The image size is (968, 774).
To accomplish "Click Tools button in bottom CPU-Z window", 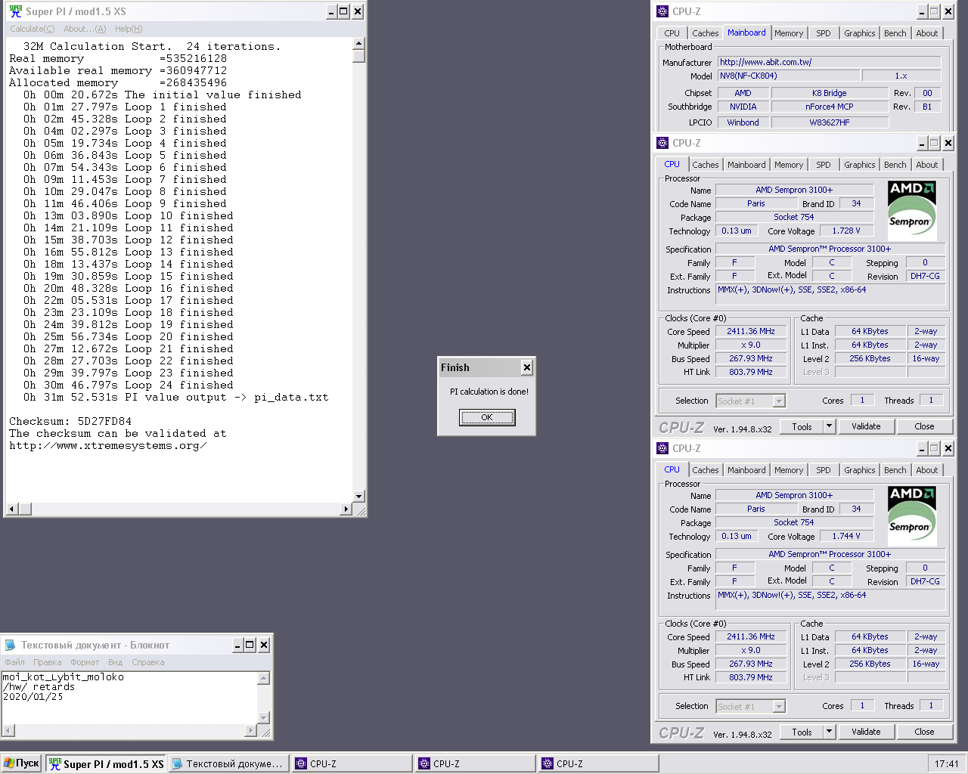I will pos(802,732).
